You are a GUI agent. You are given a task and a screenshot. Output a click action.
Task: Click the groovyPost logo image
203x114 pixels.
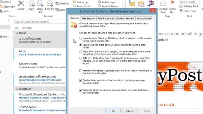coord(180,77)
